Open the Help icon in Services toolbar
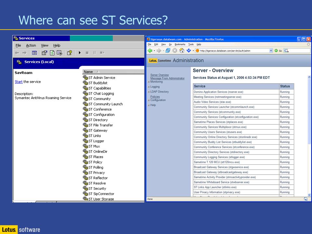 [70, 53]
